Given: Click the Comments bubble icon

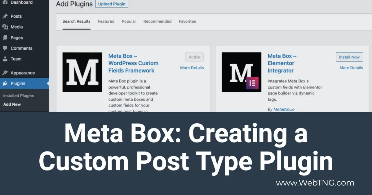Looking at the screenshot, I should (x=5, y=48).
